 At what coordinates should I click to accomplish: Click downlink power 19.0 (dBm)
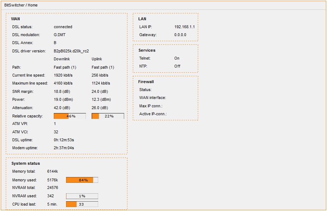point(64,100)
